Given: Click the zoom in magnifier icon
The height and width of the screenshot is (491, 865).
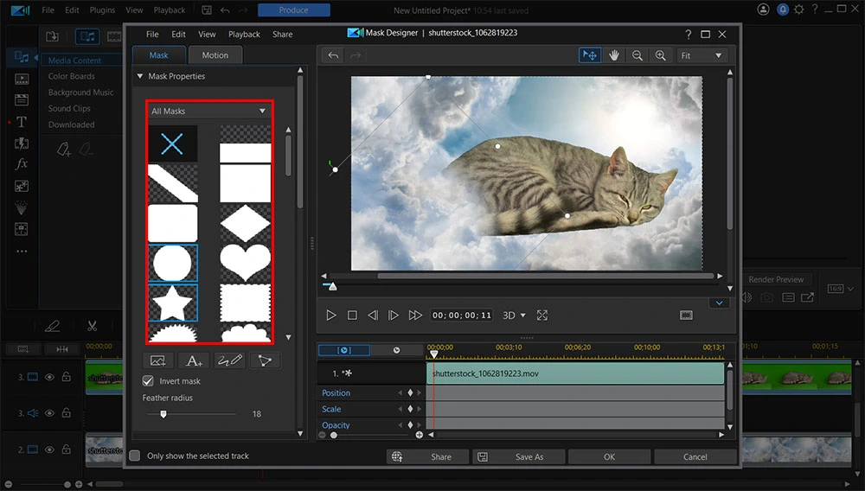Looking at the screenshot, I should pyautogui.click(x=660, y=55).
